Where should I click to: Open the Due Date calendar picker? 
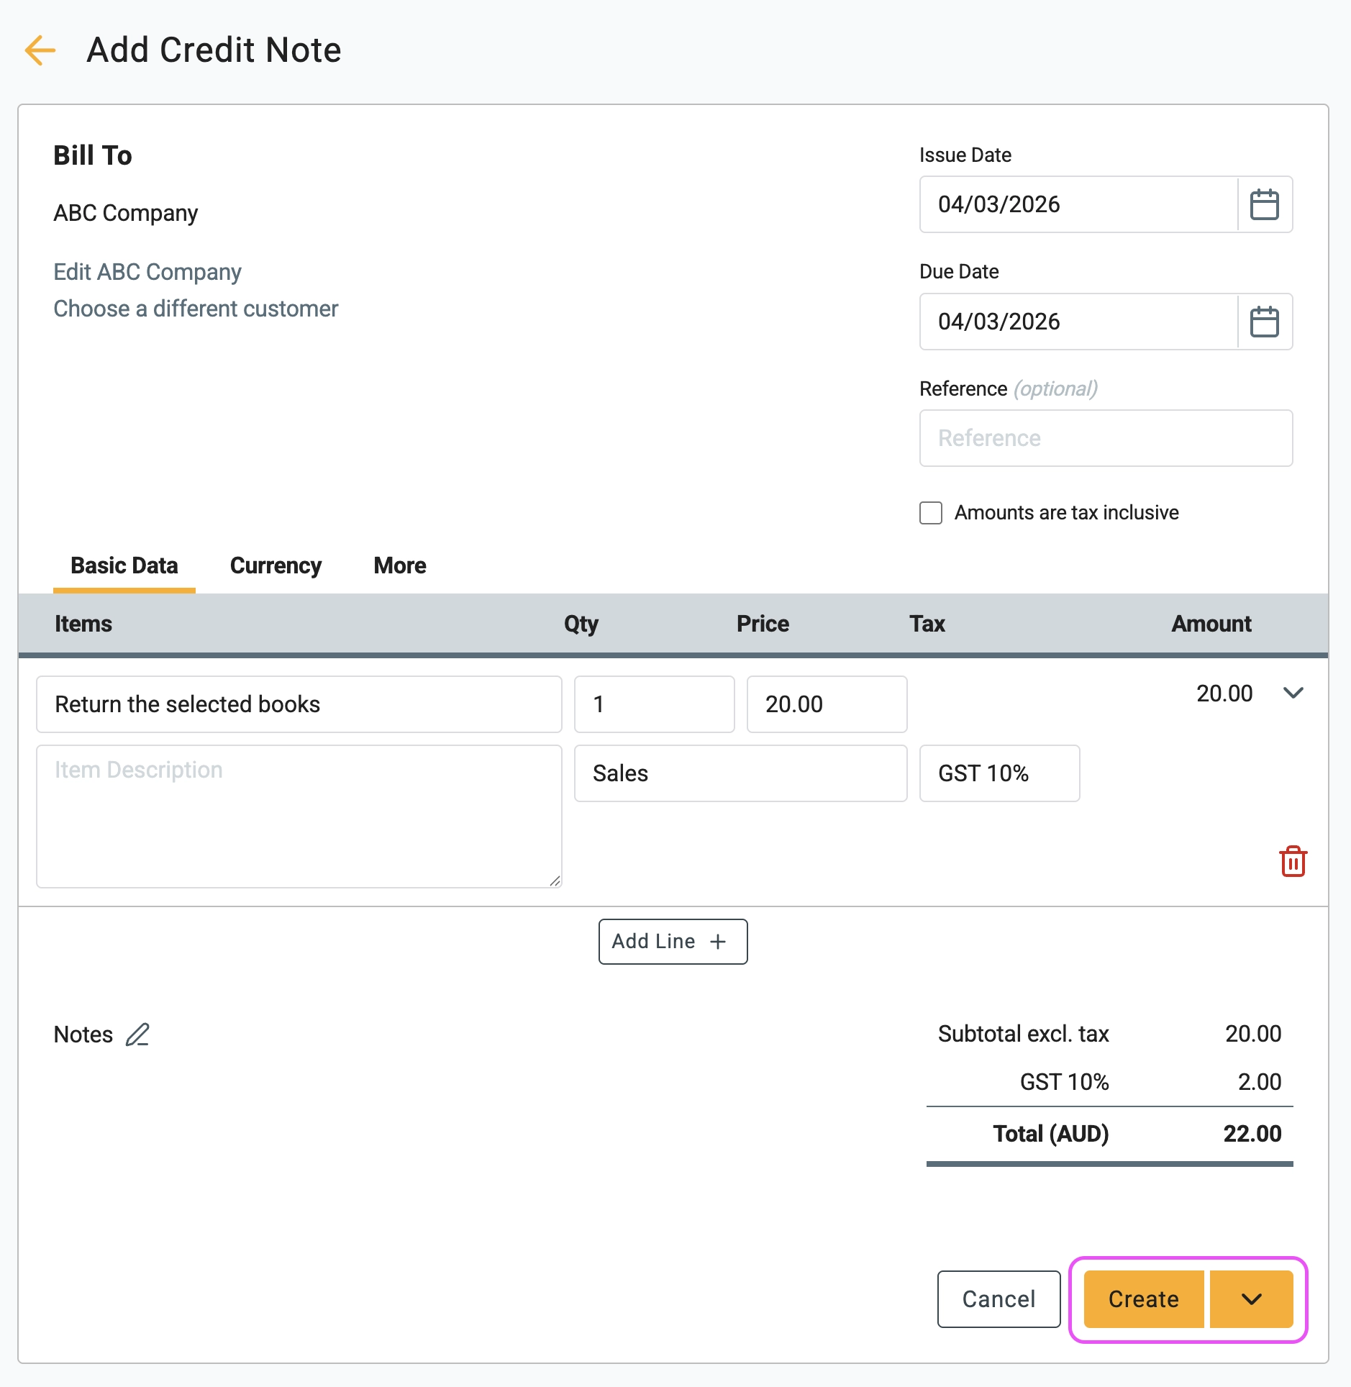[1264, 322]
